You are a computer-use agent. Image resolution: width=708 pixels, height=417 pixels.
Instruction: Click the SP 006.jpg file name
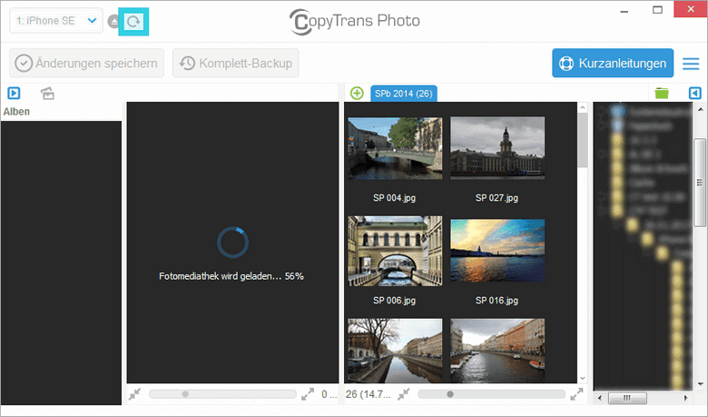(x=394, y=301)
